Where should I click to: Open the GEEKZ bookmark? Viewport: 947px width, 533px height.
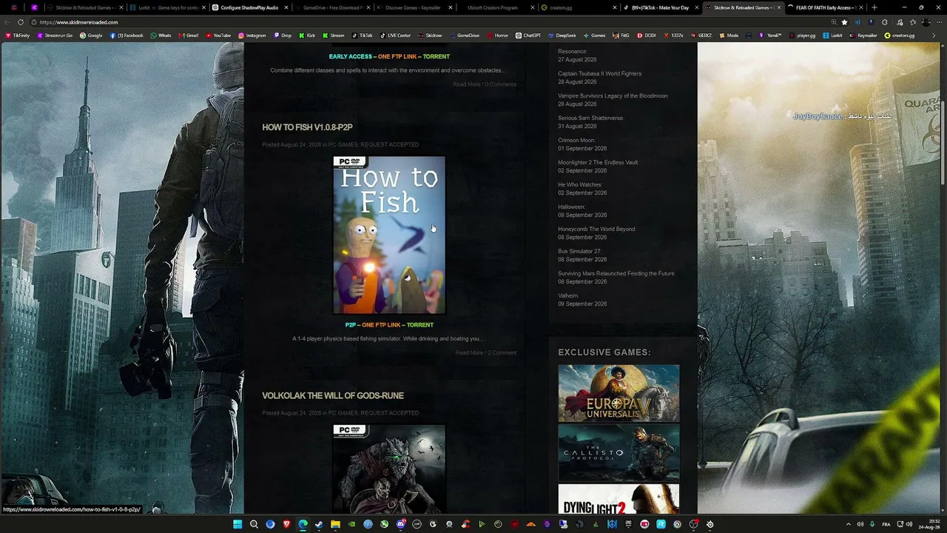(x=702, y=36)
